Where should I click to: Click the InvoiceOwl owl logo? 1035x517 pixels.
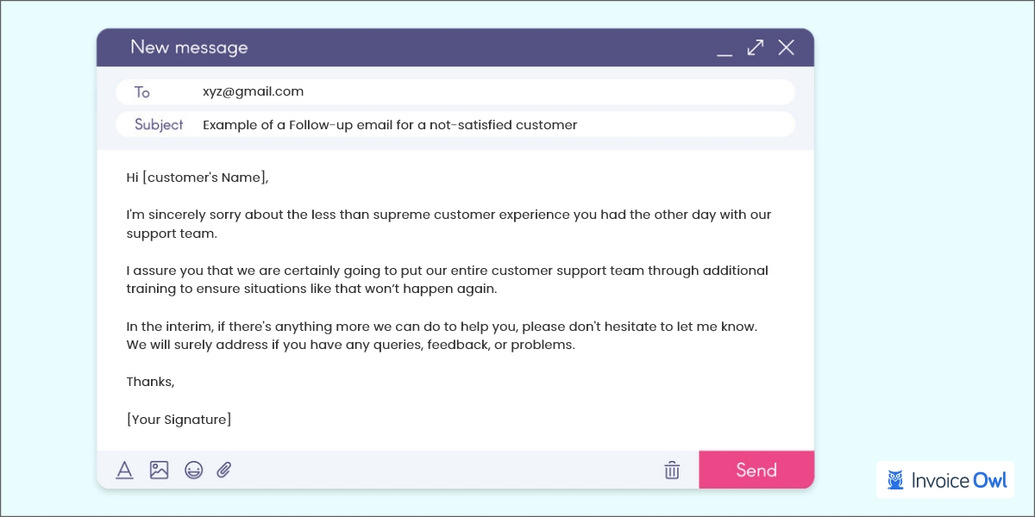pyautogui.click(x=897, y=479)
